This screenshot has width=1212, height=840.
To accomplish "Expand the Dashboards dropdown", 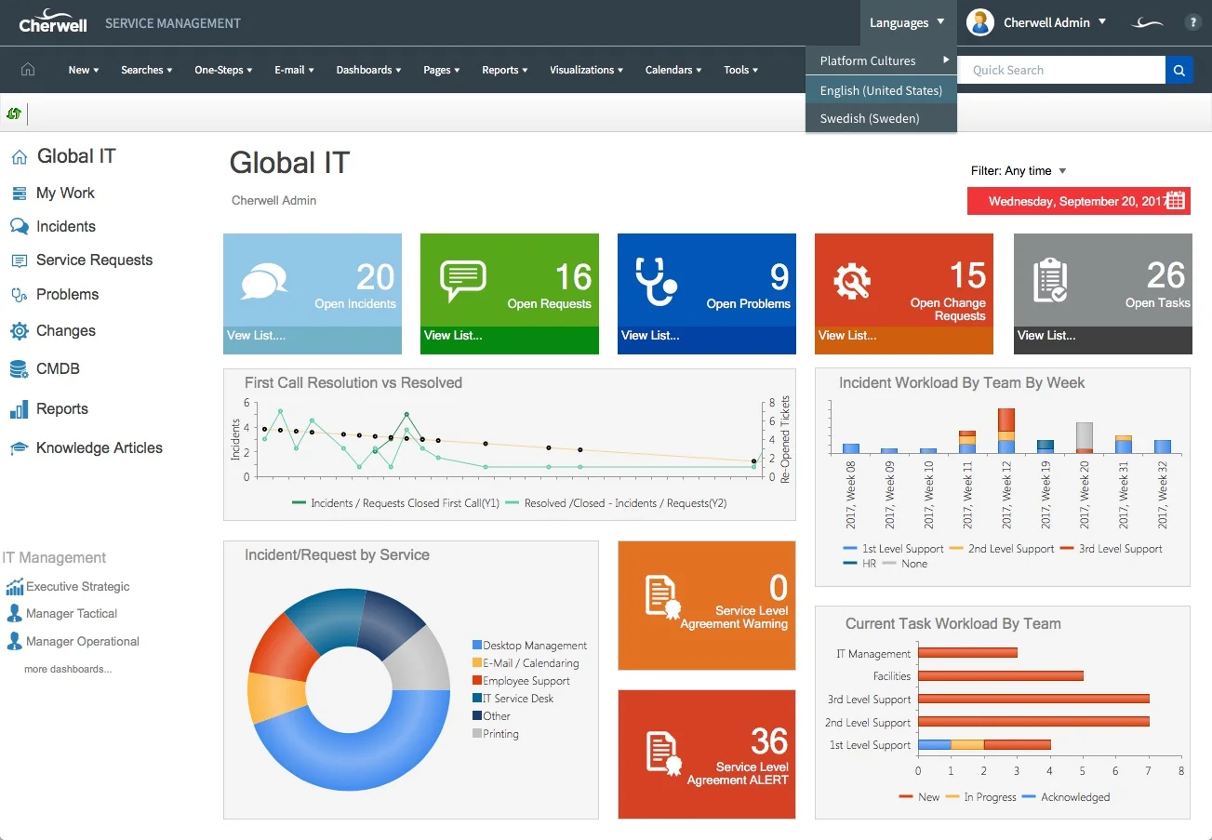I will pyautogui.click(x=369, y=70).
